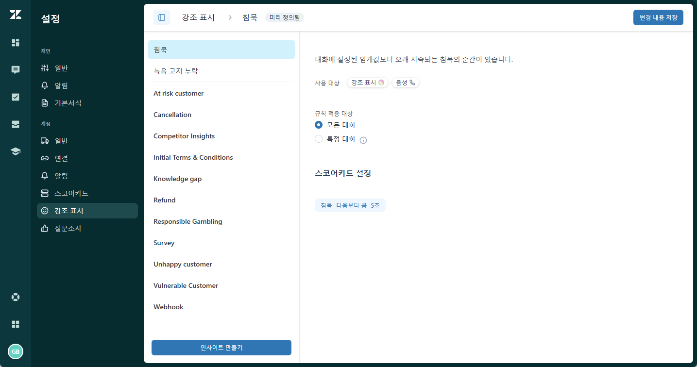This screenshot has height=367, width=697.
Task: Select Refund insight
Action: (221, 200)
